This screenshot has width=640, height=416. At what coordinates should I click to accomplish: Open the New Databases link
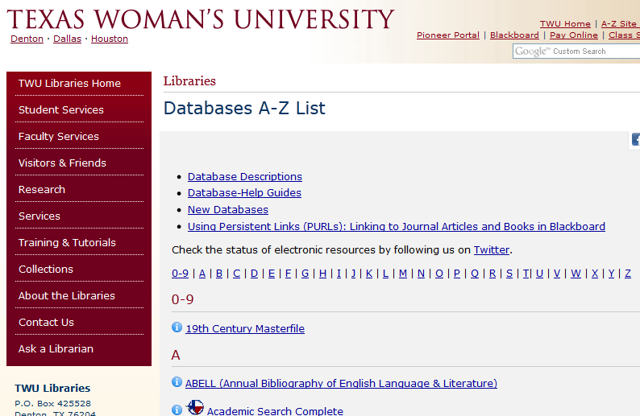click(x=228, y=209)
